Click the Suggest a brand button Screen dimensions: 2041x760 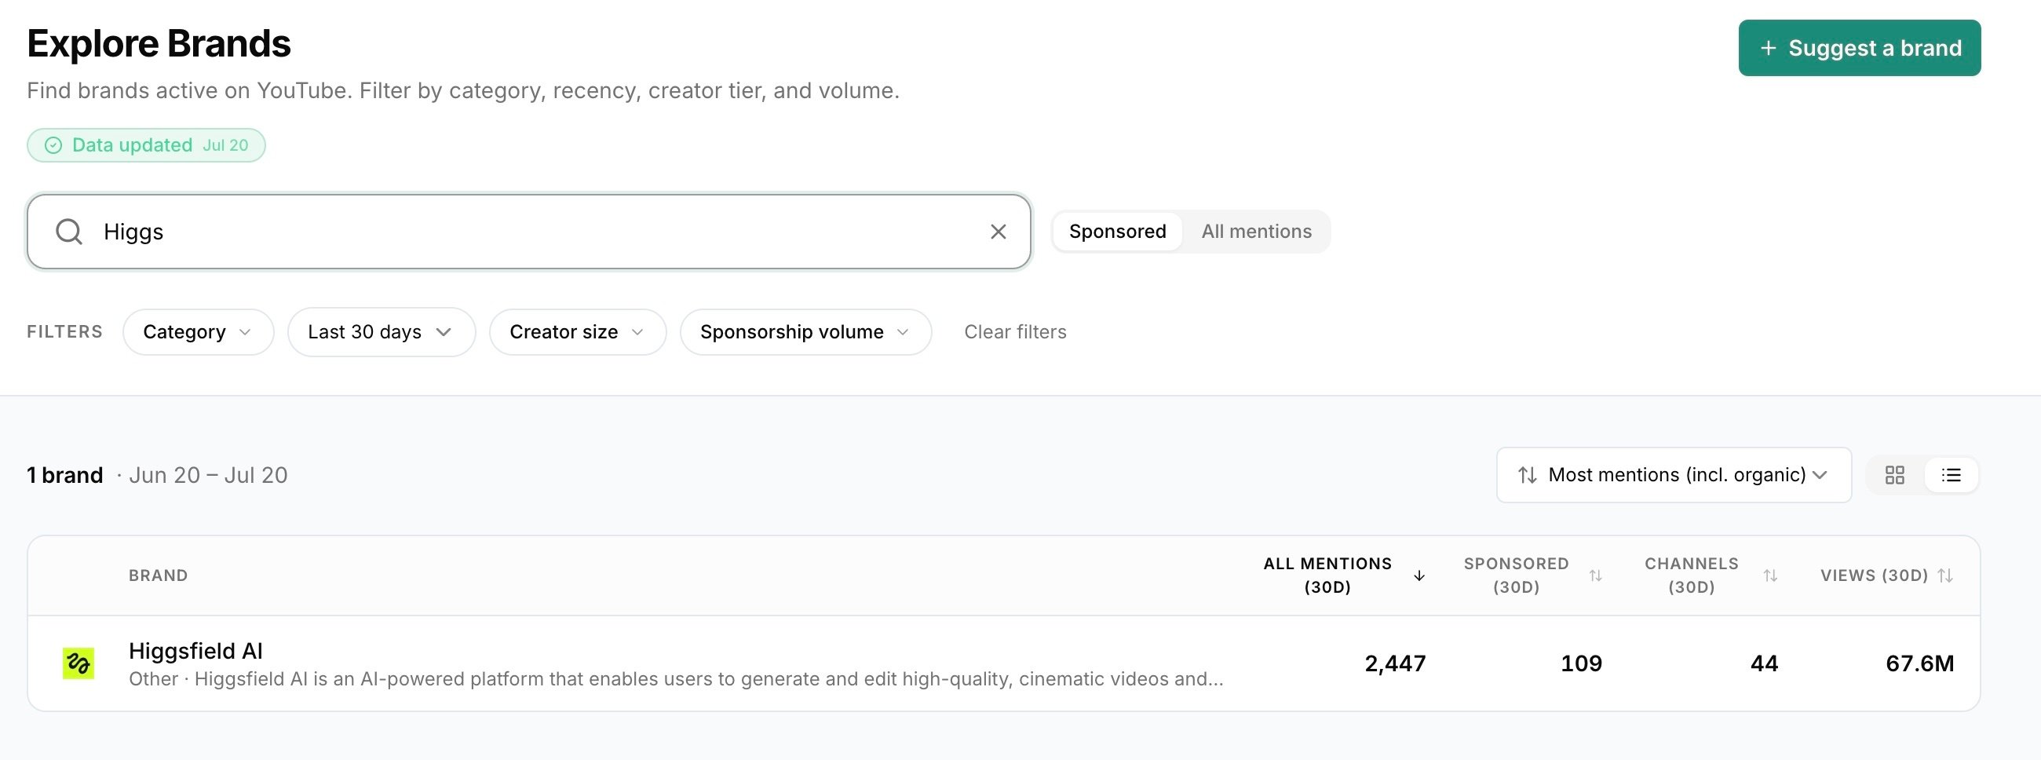(1860, 49)
